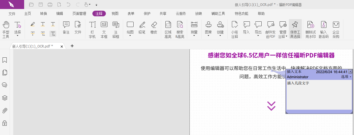
Task: Select the strikeout text tool
Action: point(33,34)
